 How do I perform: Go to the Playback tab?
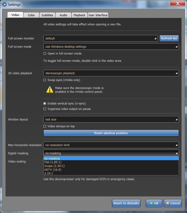click(x=79, y=15)
